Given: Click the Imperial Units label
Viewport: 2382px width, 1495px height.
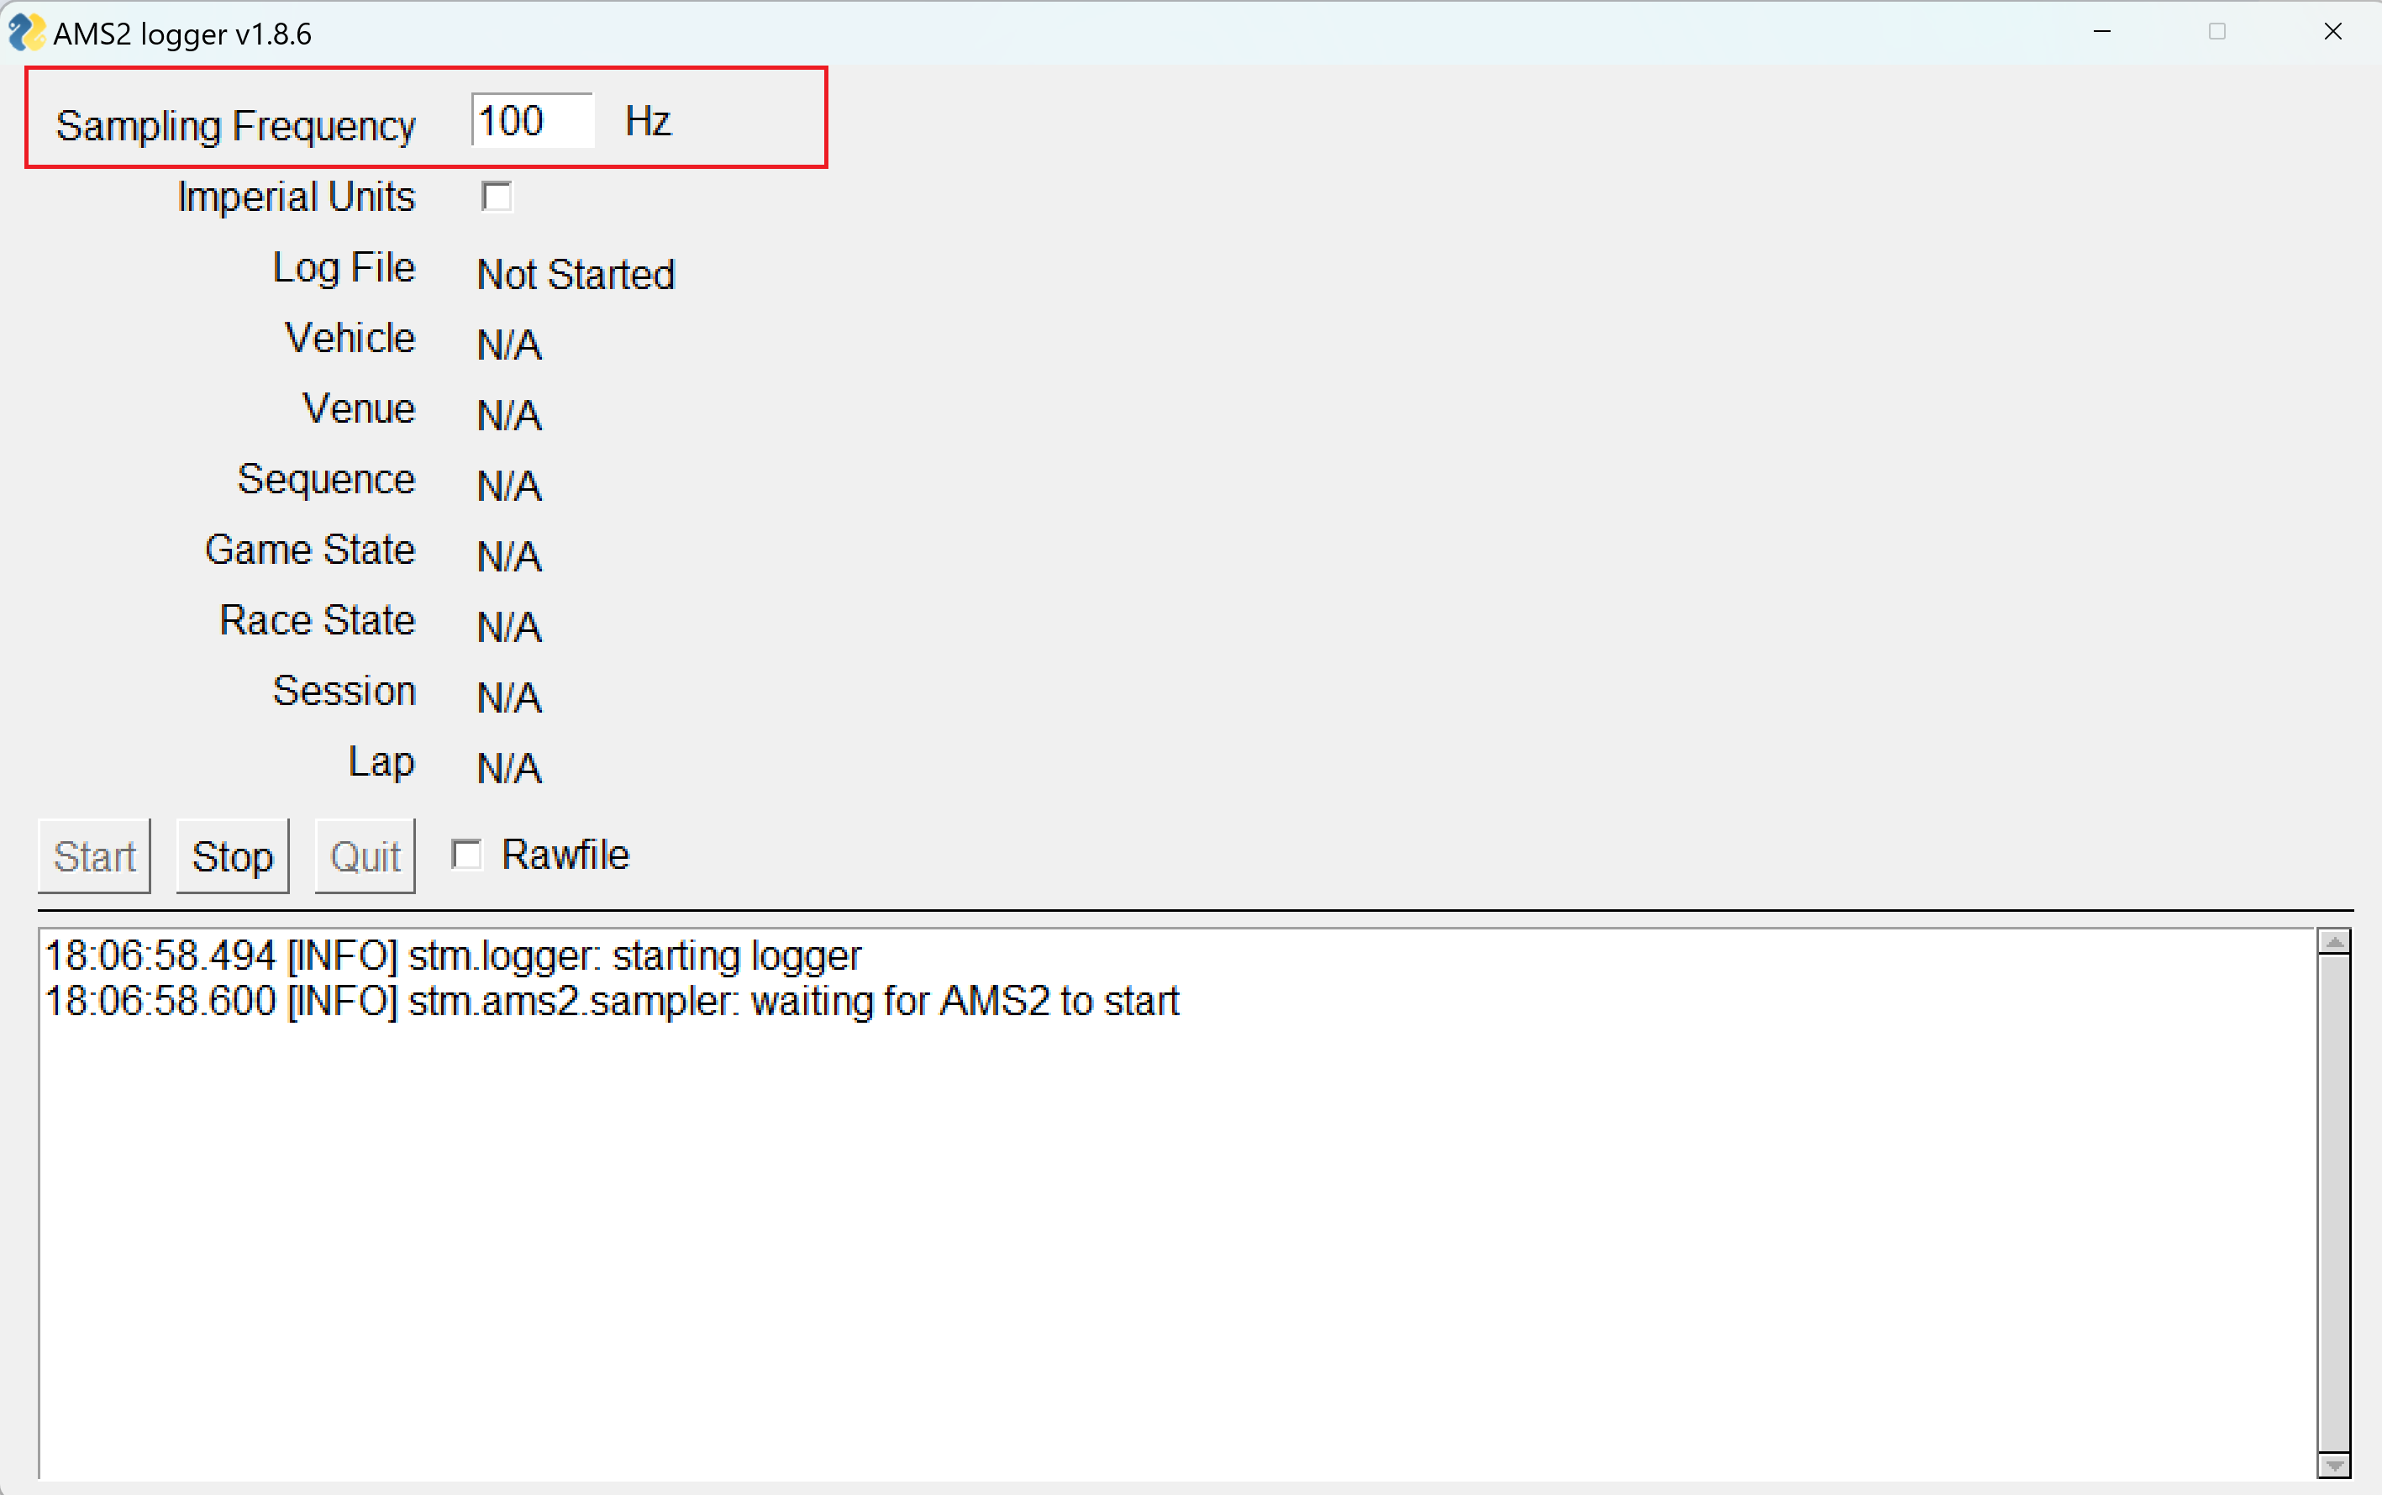Looking at the screenshot, I should click(x=297, y=197).
